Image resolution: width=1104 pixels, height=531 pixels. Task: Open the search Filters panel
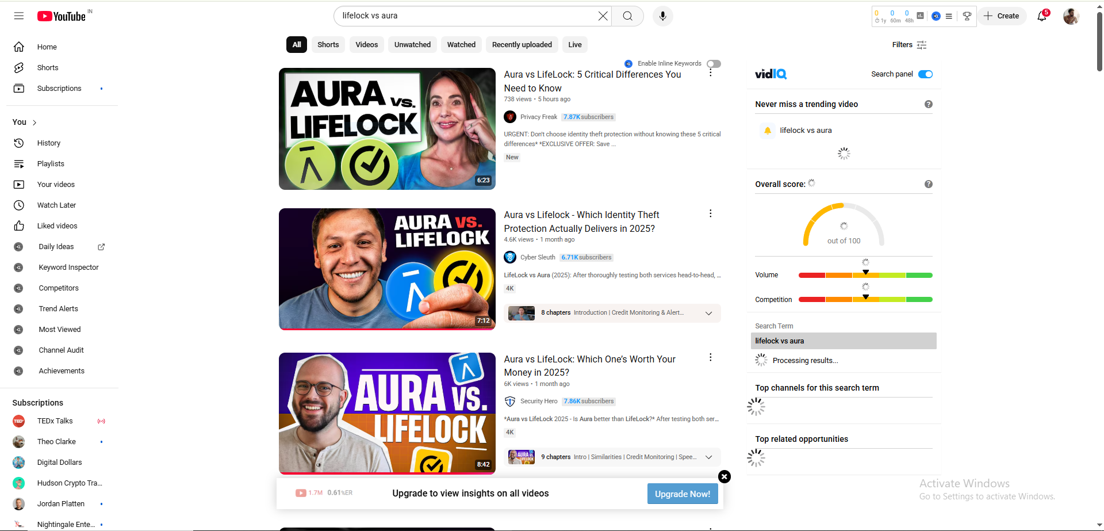(x=909, y=45)
